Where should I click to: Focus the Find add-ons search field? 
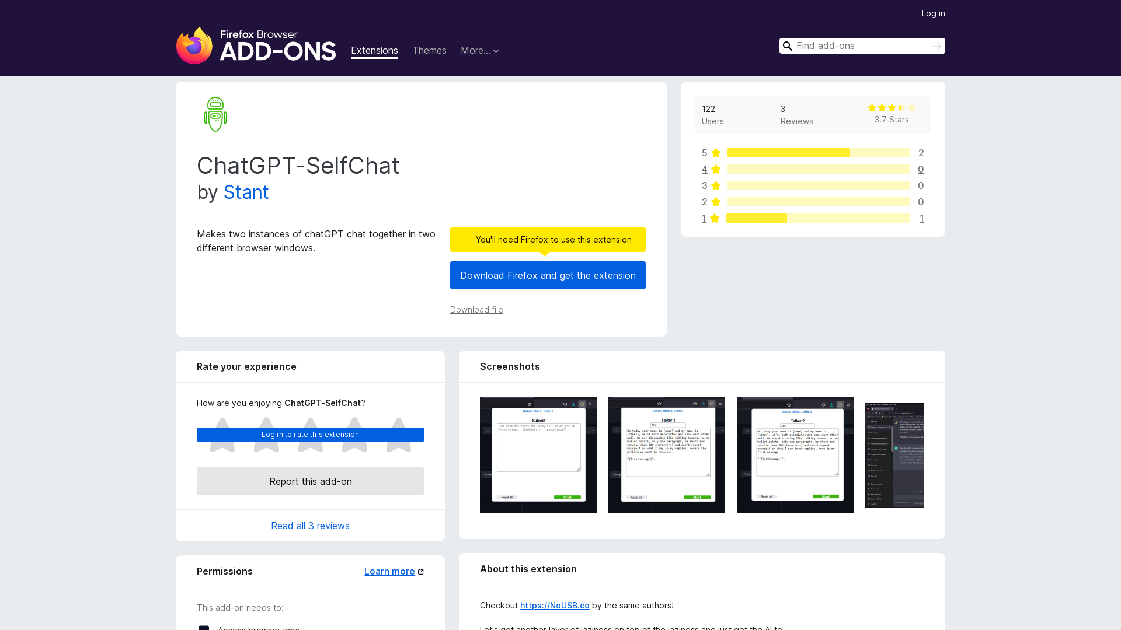(x=862, y=46)
